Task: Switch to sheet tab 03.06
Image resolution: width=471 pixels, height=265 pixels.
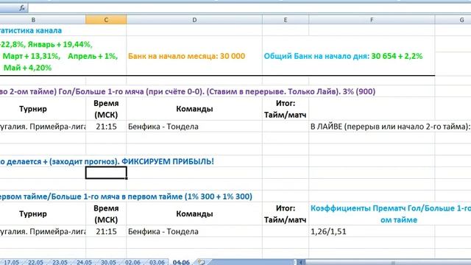Action: coord(157,262)
